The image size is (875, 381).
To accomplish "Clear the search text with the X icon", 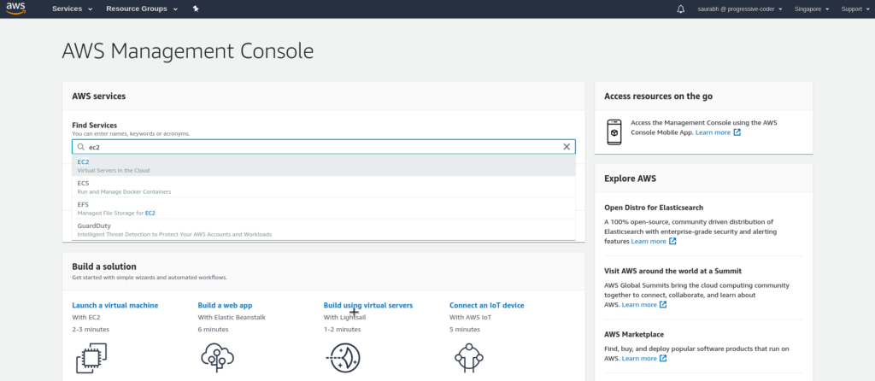I will coord(567,147).
